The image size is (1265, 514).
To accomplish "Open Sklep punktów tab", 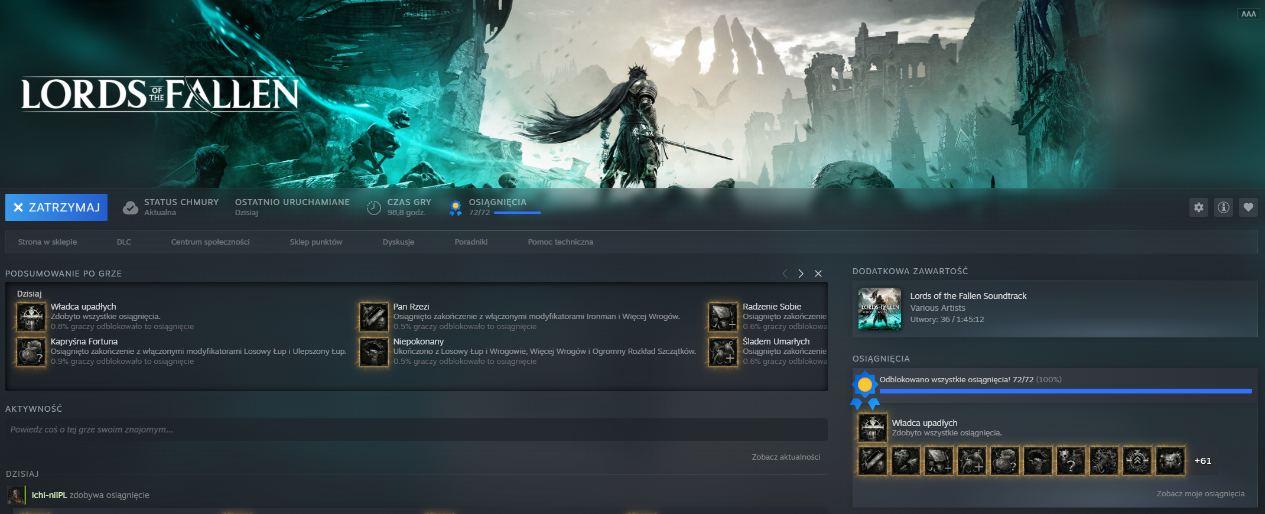I will pos(316,242).
